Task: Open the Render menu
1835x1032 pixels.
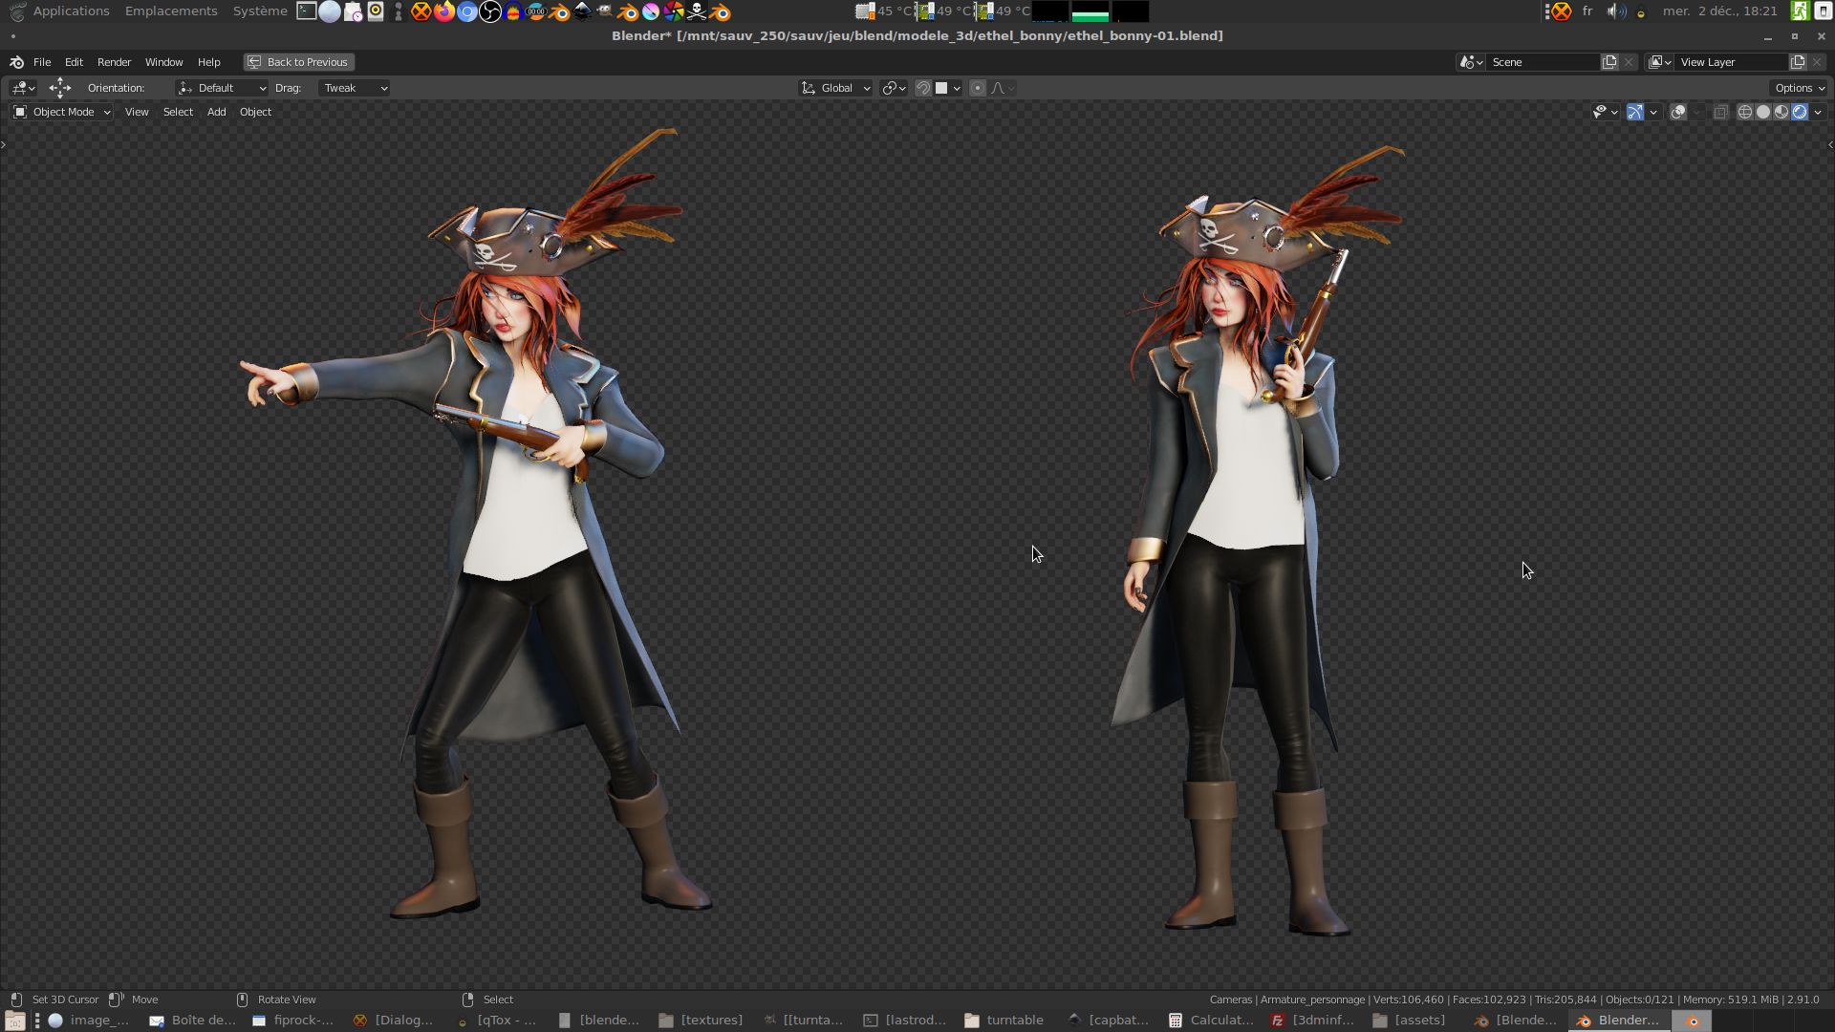Action: 114,62
